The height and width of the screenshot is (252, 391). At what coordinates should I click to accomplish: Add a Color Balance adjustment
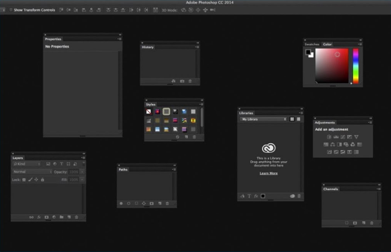(332, 145)
